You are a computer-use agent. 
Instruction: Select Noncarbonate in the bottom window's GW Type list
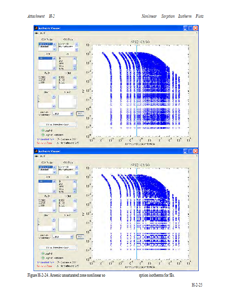pyautogui.click(x=66, y=169)
